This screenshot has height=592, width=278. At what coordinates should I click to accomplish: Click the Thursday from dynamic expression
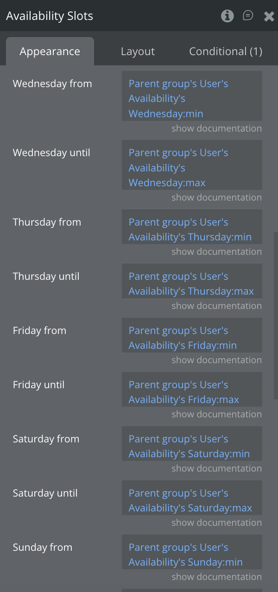[192, 229]
